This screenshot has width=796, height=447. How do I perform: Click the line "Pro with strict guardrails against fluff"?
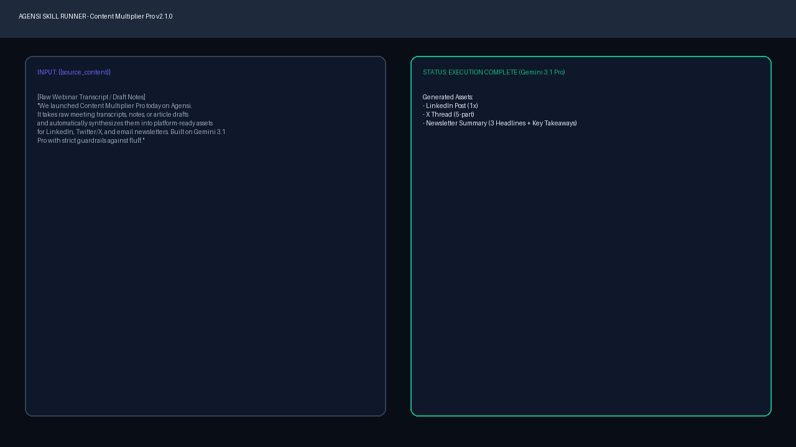91,140
